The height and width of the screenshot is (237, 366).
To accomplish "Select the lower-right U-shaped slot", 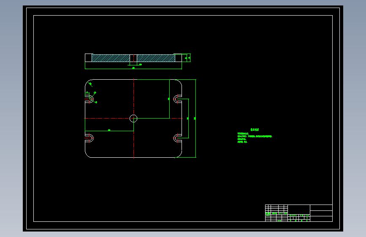I will click(177, 138).
